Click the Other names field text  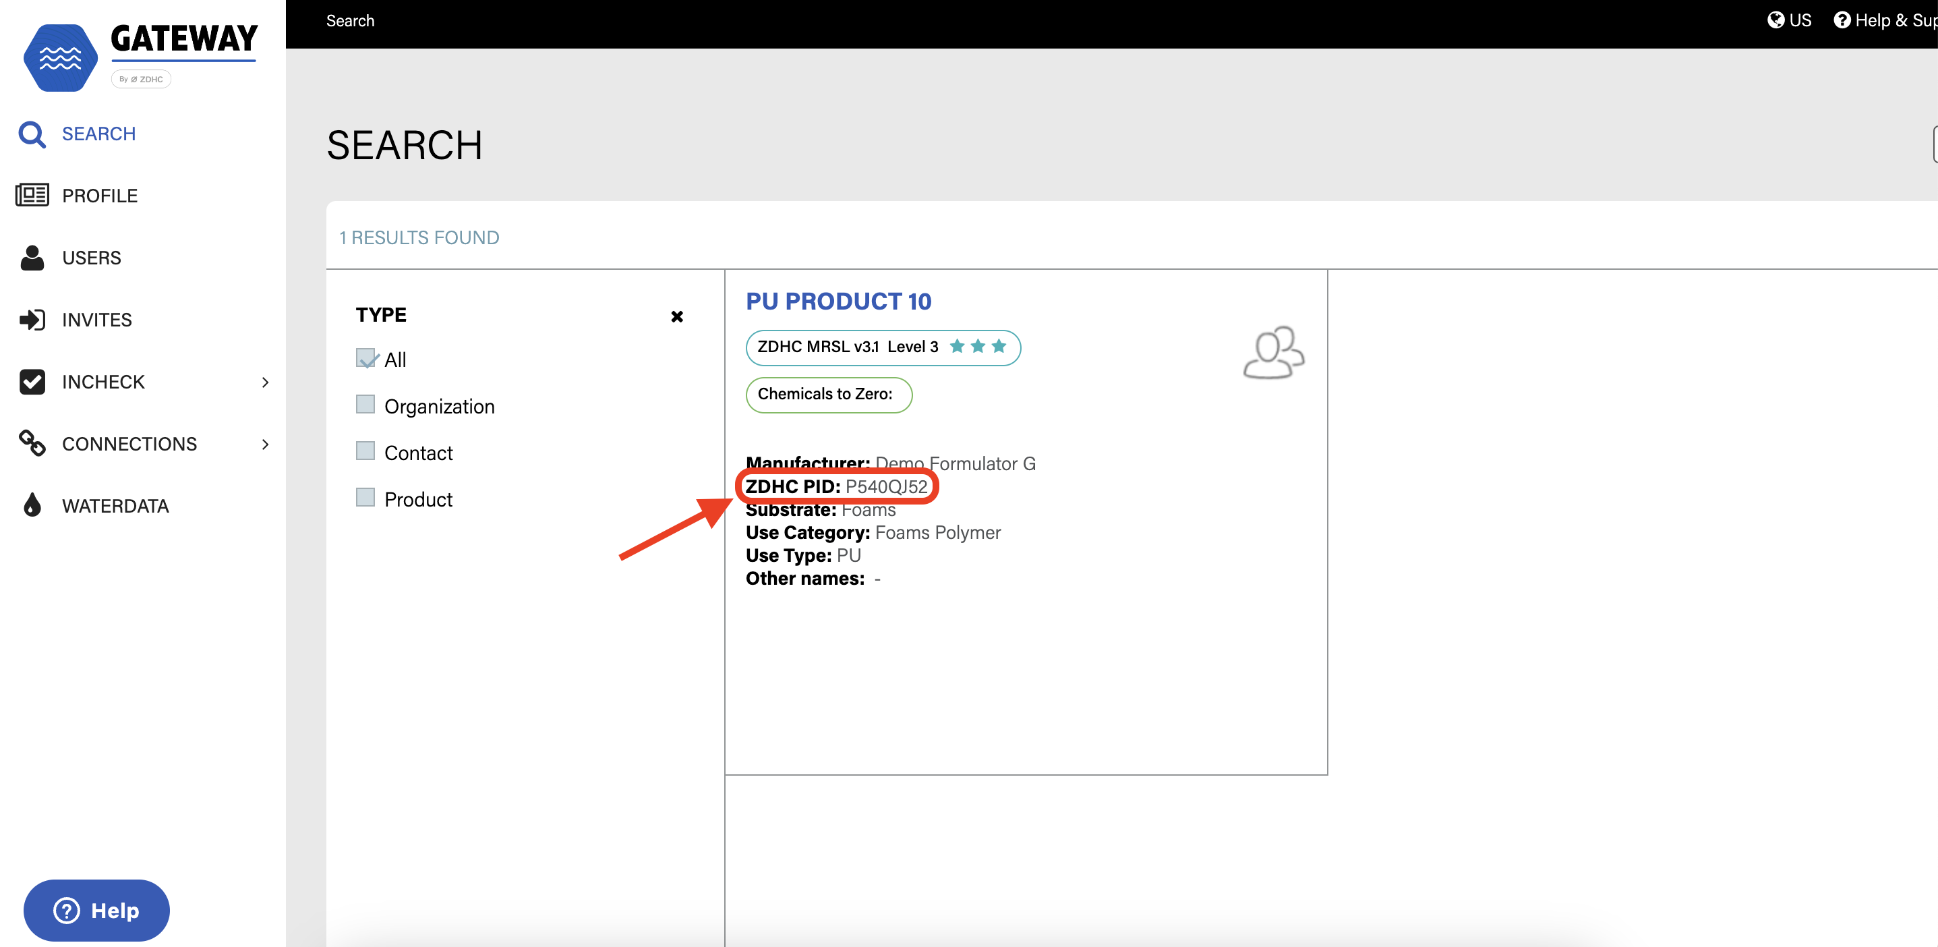tap(813, 579)
